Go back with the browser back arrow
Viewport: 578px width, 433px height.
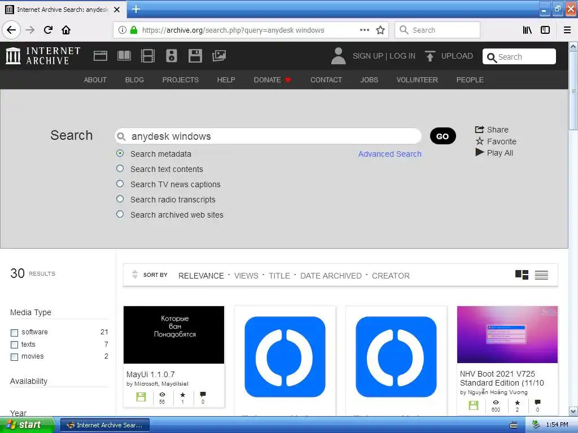click(11, 30)
